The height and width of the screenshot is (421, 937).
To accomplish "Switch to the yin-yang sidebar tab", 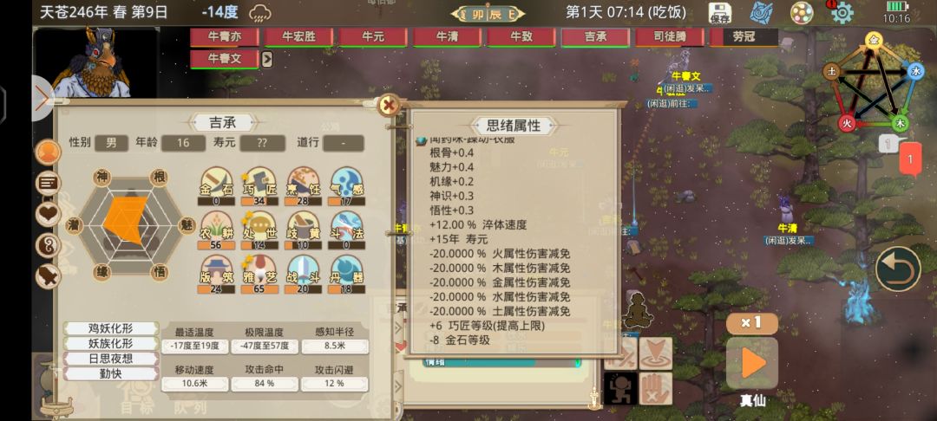I will tap(49, 245).
